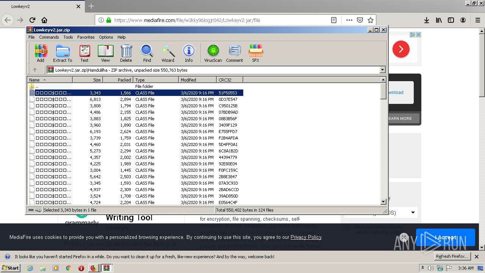Open the address path dropdown arrow
This screenshot has height=273, width=485.
(x=382, y=70)
